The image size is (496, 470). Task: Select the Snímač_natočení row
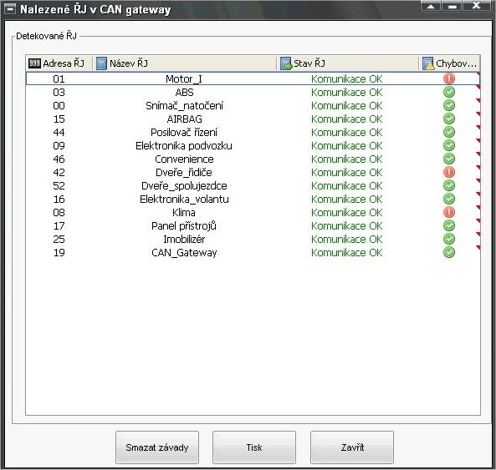pos(253,105)
